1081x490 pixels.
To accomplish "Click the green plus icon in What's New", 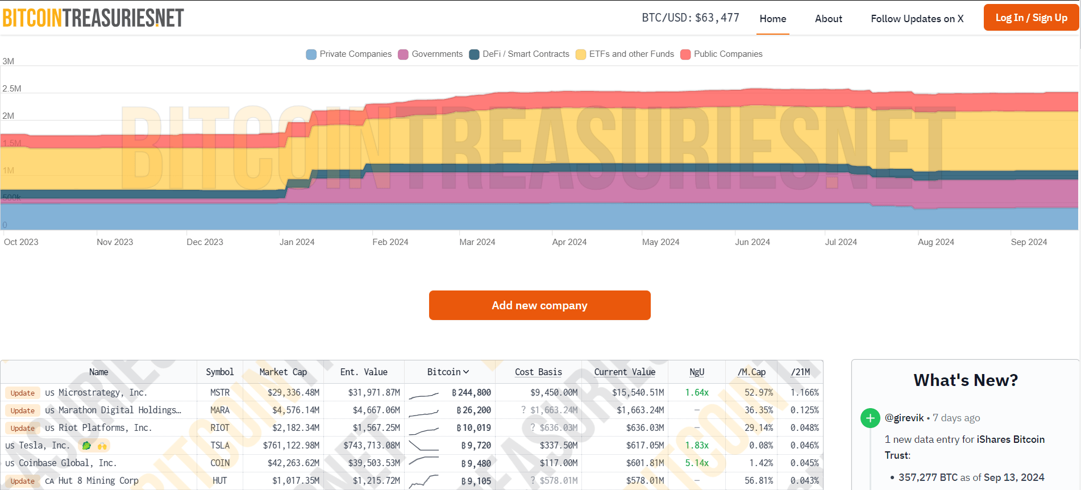I will tap(870, 418).
